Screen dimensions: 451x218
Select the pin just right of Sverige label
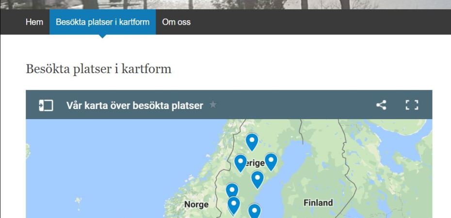(271, 162)
